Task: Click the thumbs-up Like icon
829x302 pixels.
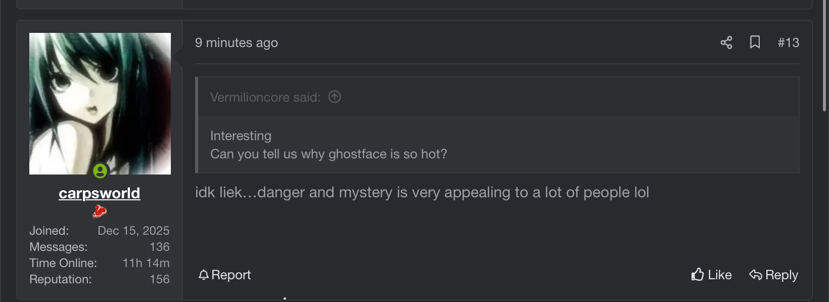Action: [698, 275]
